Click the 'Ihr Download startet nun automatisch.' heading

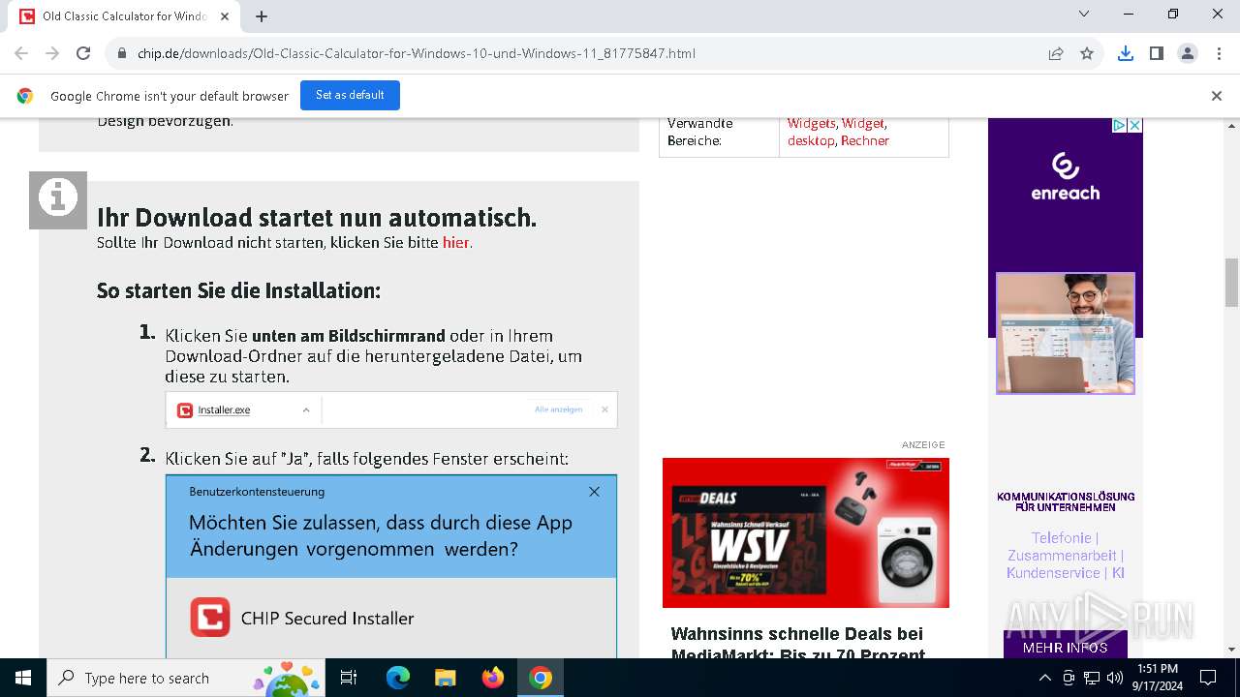tap(317, 218)
